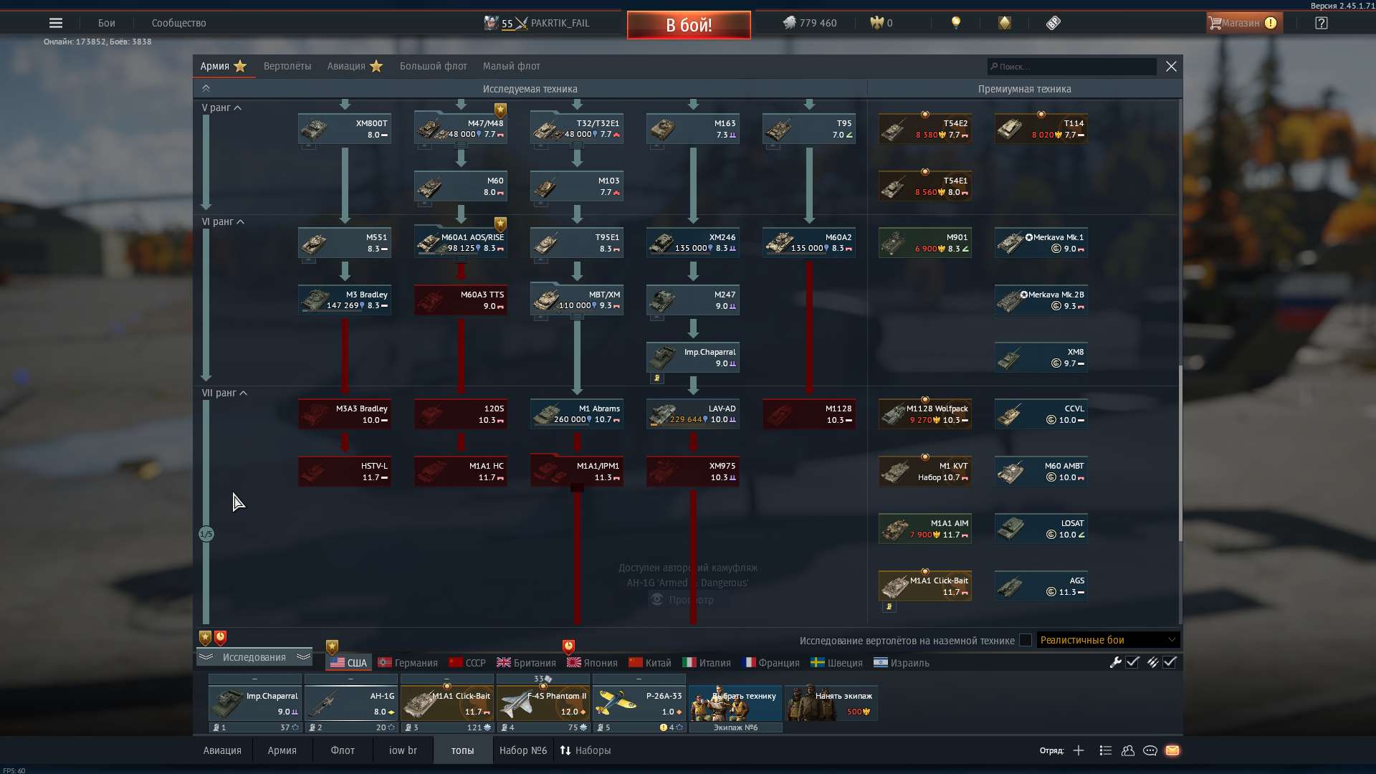
Task: Open the chat bubble icon
Action: (x=1150, y=750)
